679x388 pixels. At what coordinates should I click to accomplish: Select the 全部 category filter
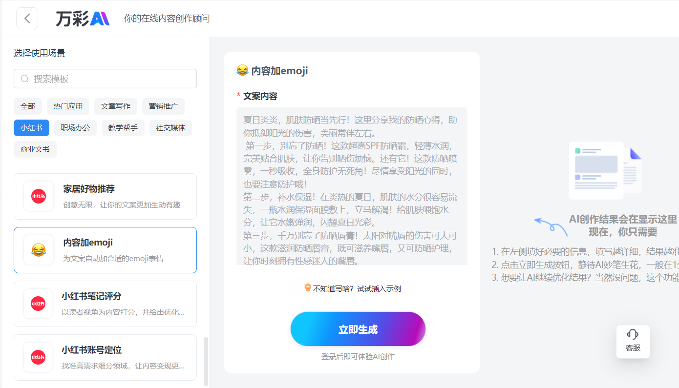[x=28, y=106]
